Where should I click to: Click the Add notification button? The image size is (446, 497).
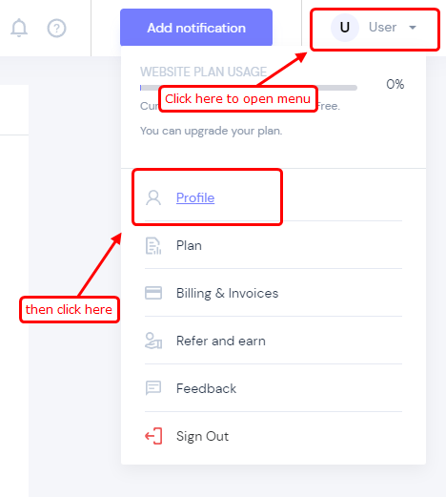[196, 28]
